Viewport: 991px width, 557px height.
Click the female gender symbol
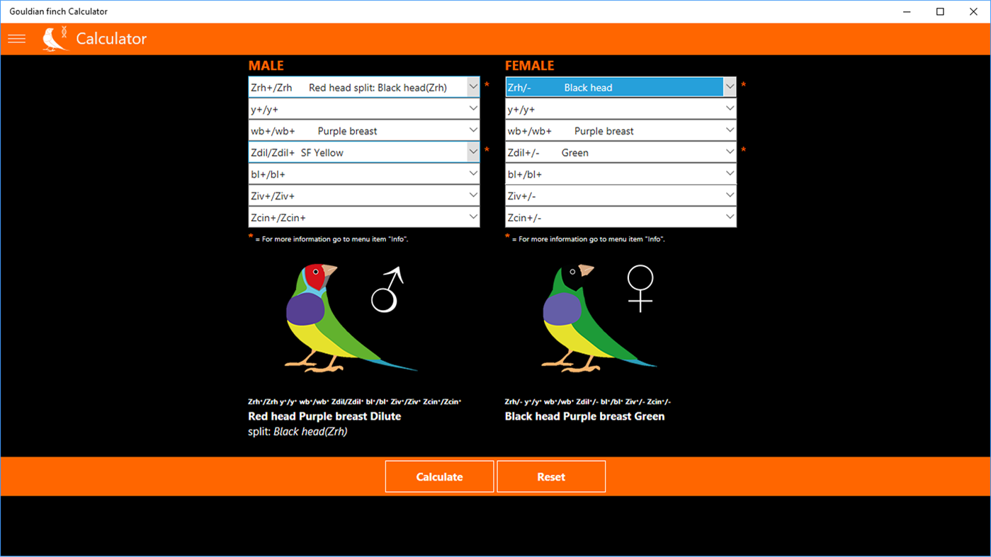pos(641,288)
